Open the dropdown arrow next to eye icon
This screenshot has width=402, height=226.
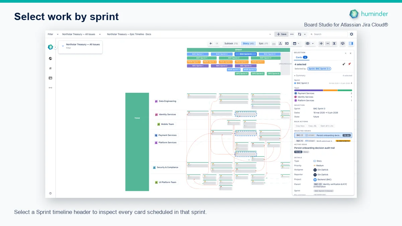click(313, 44)
